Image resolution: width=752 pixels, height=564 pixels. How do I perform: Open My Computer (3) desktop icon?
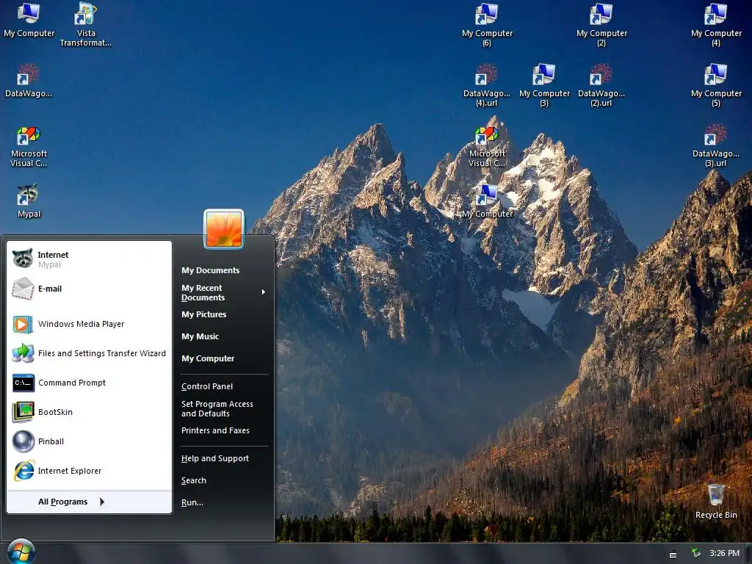544,84
